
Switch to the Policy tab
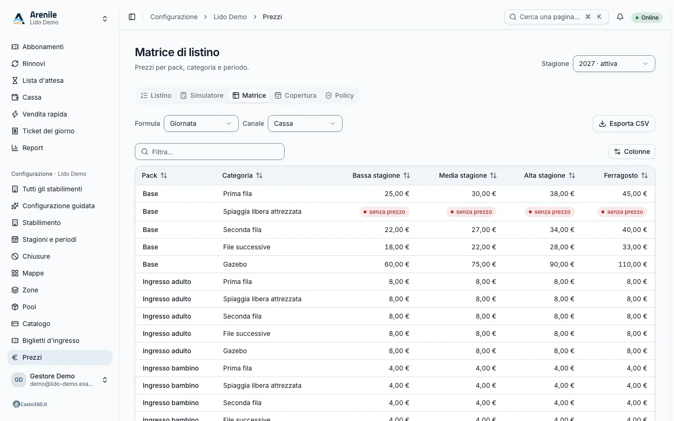tap(340, 95)
